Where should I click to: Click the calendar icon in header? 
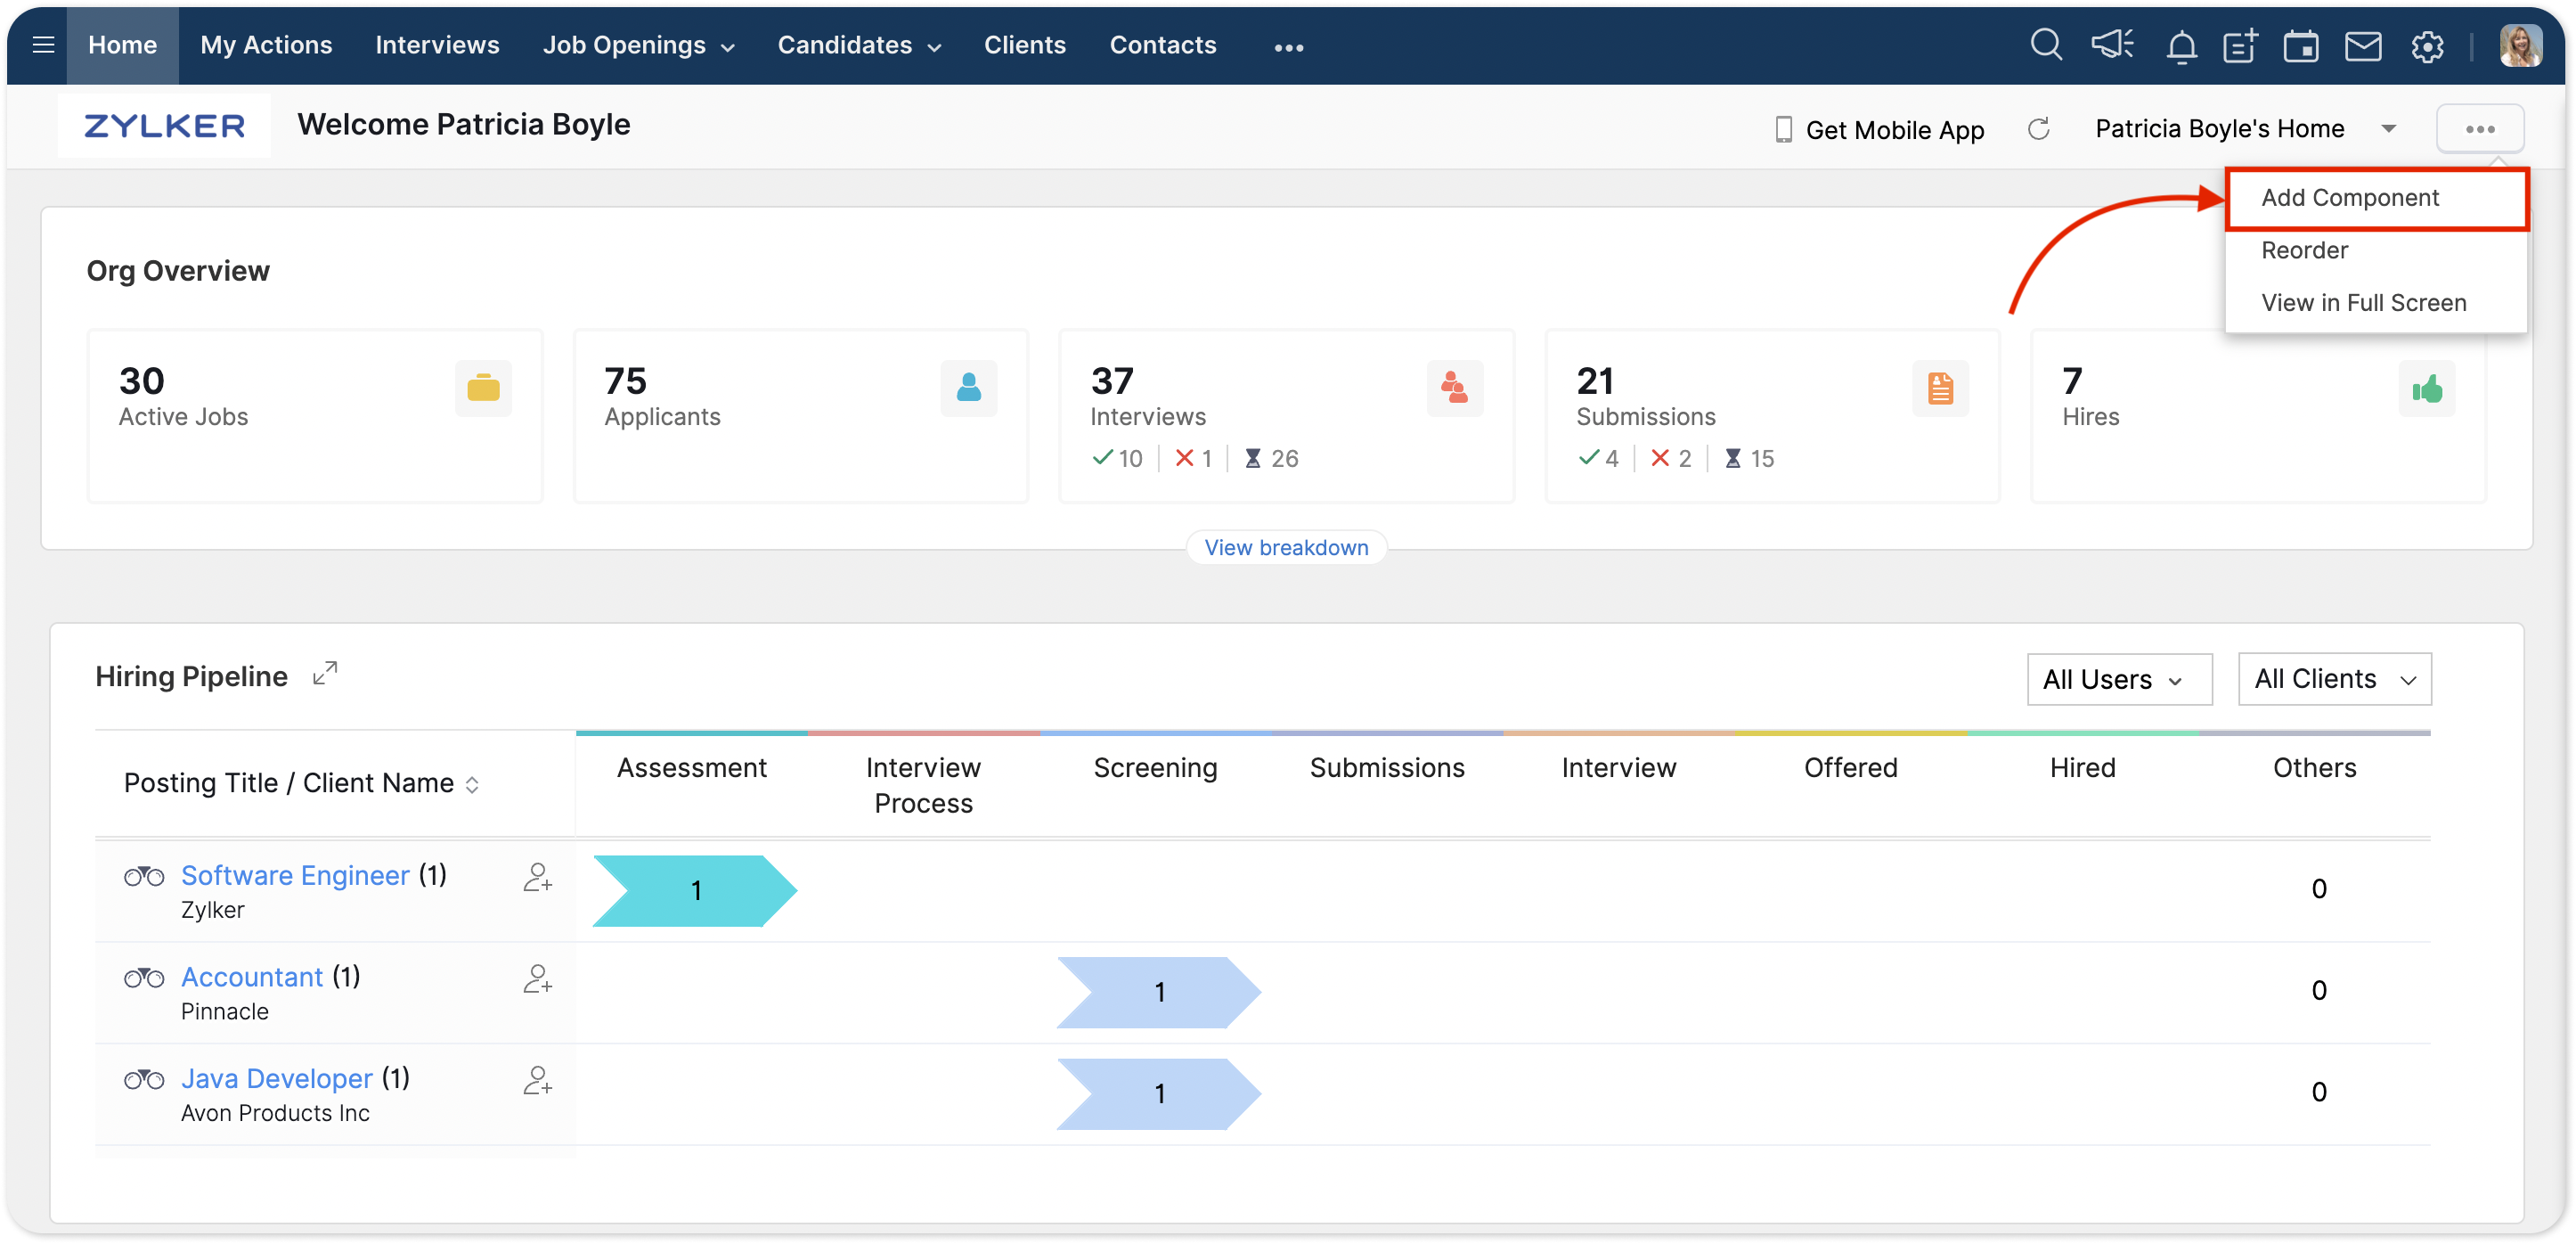[2301, 46]
